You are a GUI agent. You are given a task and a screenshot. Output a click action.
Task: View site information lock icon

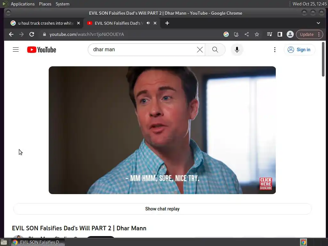[x=44, y=34]
